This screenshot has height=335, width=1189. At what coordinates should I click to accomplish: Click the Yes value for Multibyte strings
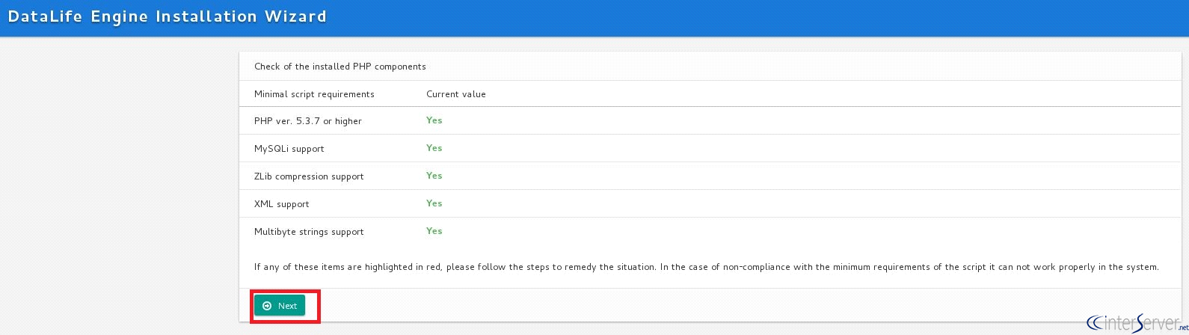tap(434, 231)
